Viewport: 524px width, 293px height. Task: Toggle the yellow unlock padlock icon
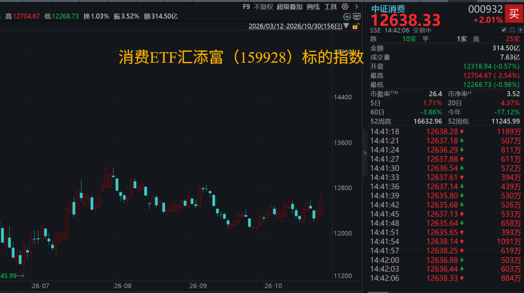[355, 26]
